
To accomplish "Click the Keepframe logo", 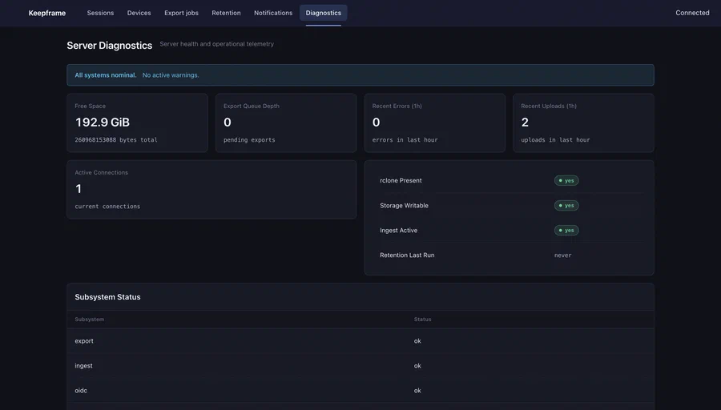I will tap(47, 13).
